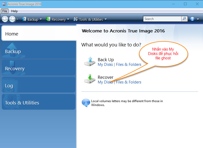Screen dimensions: 203x148
Task: Click Files & Folders under Back Up
Action: [x=128, y=64]
